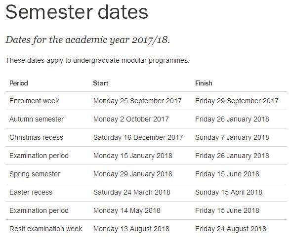Select the Start column header
Screen dimensions: 291x244
101,83
